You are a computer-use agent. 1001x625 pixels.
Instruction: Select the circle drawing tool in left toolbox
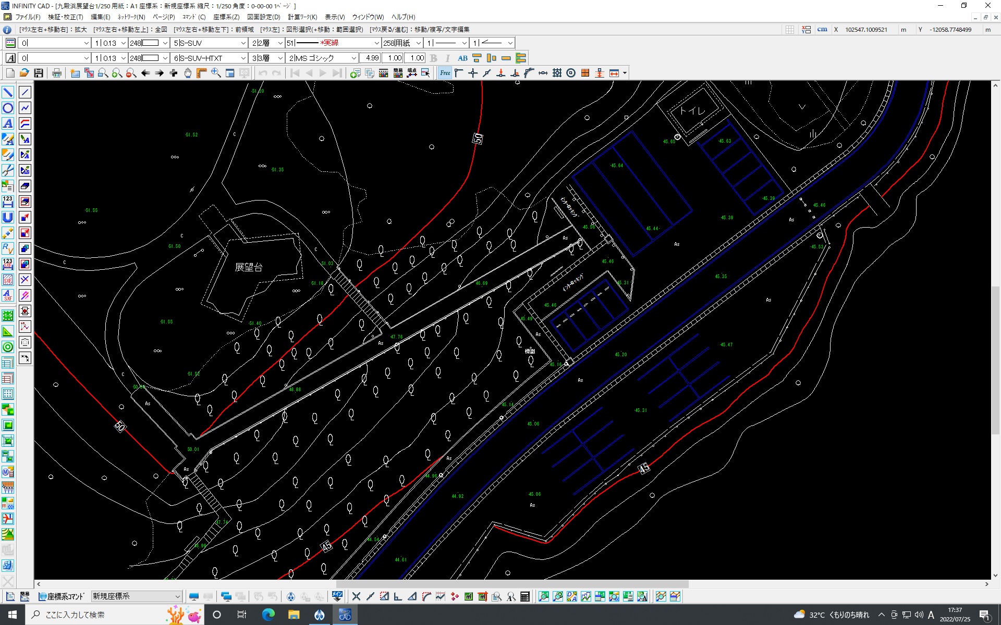(x=8, y=108)
